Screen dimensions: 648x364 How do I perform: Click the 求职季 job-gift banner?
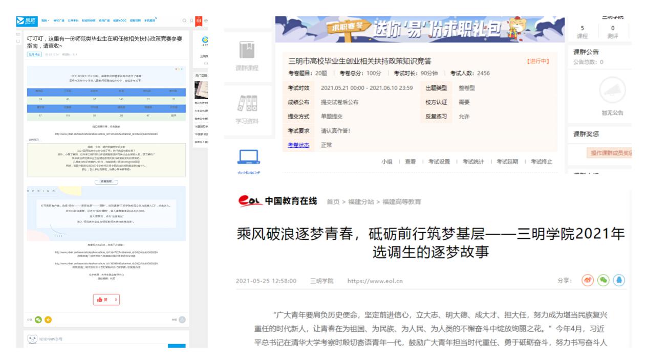point(420,30)
